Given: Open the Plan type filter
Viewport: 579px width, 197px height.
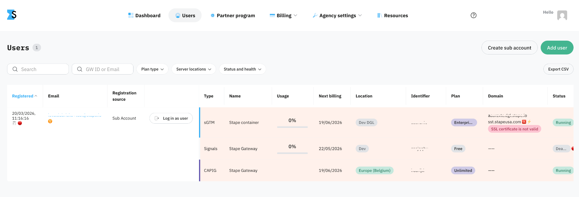Looking at the screenshot, I should pyautogui.click(x=152, y=69).
